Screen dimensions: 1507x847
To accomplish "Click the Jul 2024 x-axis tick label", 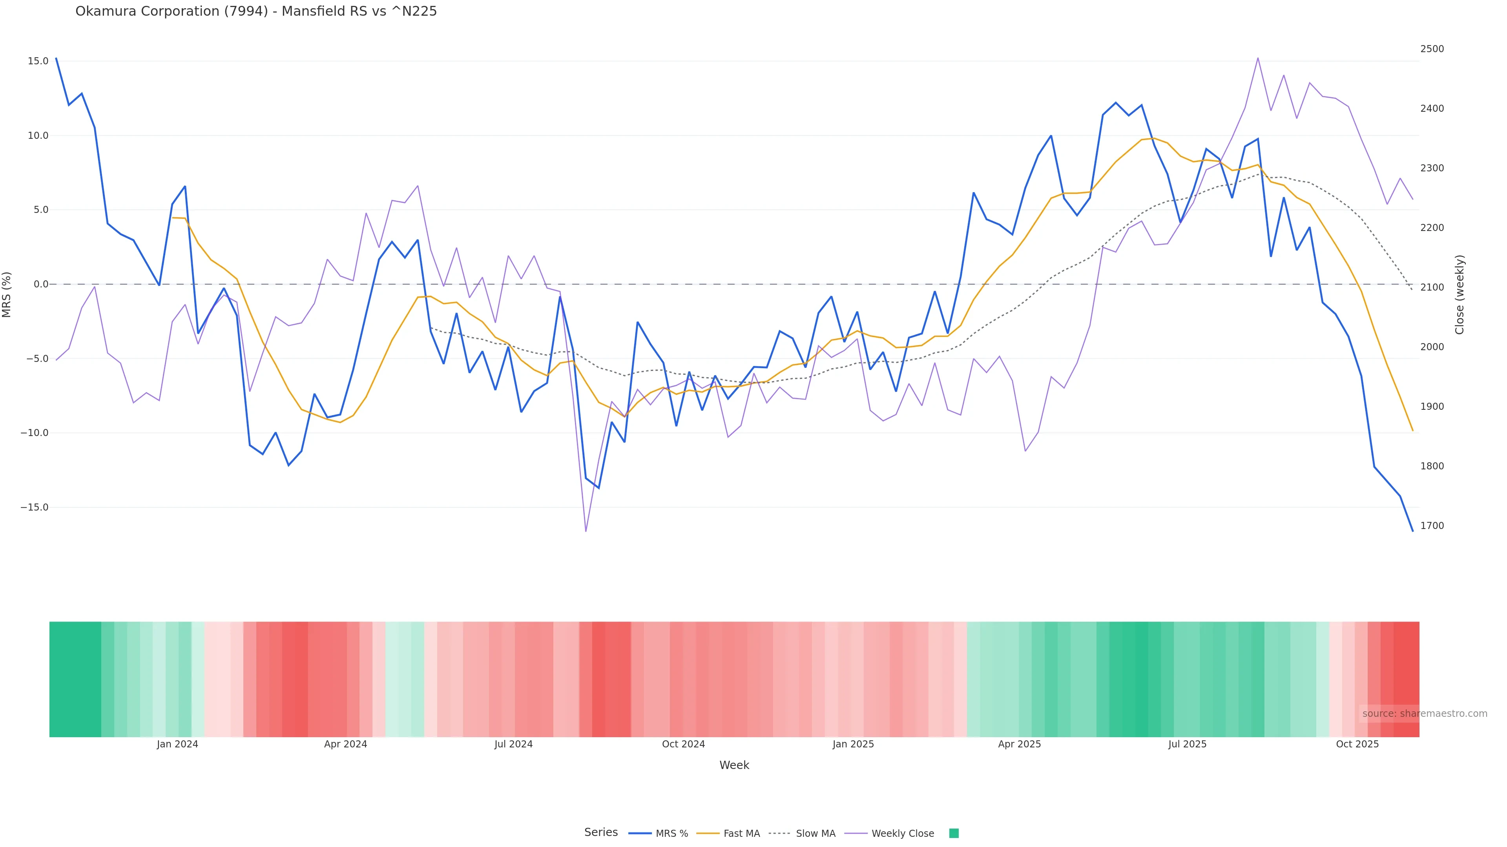I will click(513, 744).
